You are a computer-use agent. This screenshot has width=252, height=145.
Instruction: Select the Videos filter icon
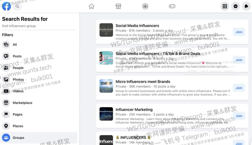(x=6, y=91)
